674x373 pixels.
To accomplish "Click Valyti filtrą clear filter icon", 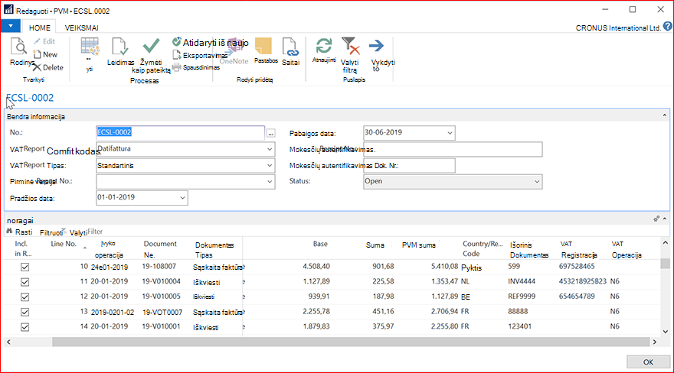I will (x=350, y=46).
